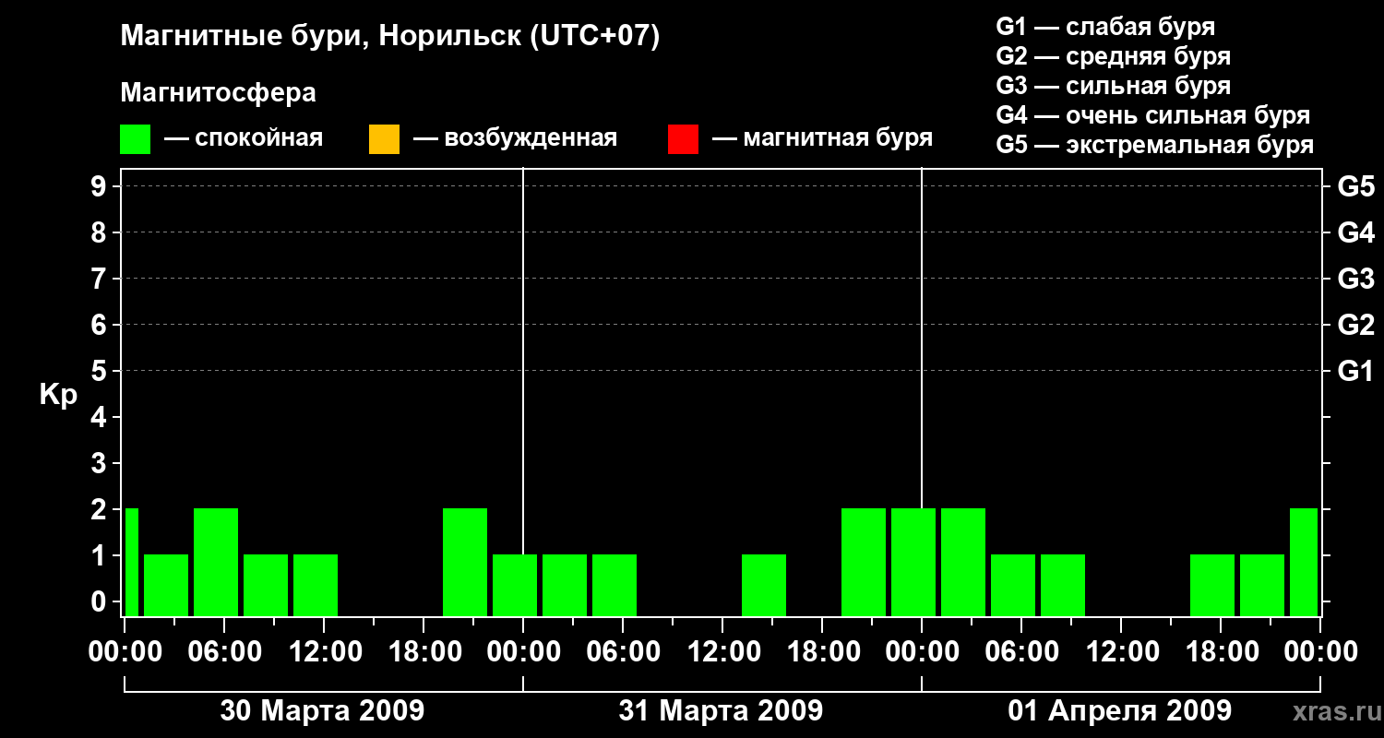Viewport: 1384px width, 738px height.
Task: Click the '31 Марта 2009' date label
Action: (721, 710)
